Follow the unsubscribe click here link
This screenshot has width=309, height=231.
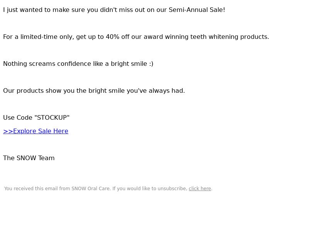click(200, 189)
